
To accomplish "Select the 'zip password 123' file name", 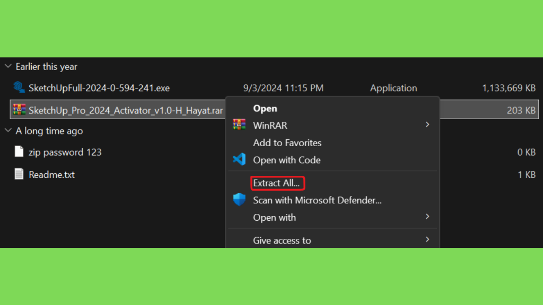I will [x=65, y=152].
